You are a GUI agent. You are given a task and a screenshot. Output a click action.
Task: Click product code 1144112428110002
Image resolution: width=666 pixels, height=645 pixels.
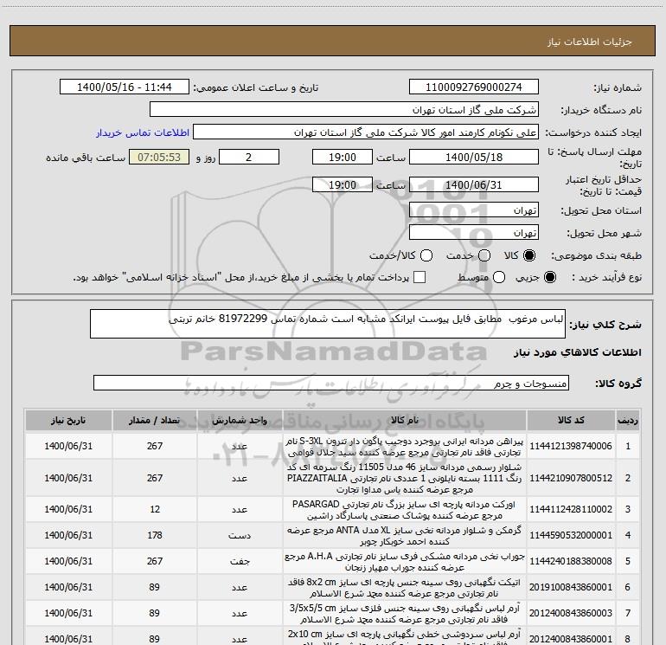click(571, 509)
